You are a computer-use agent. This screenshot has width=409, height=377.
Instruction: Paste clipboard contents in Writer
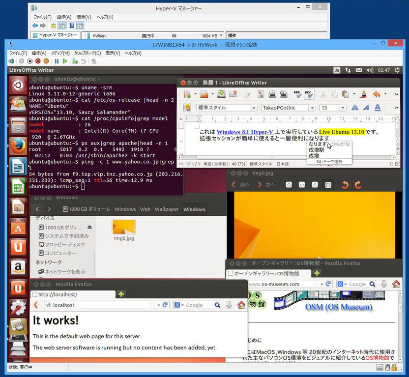[346, 94]
